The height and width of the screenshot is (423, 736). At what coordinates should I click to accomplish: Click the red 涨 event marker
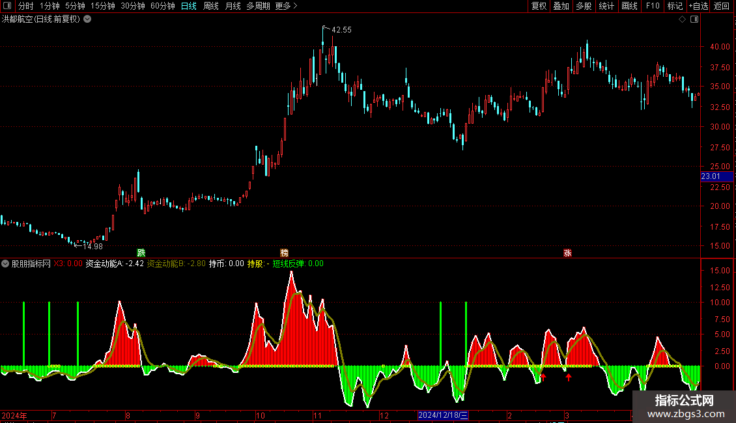[567, 252]
